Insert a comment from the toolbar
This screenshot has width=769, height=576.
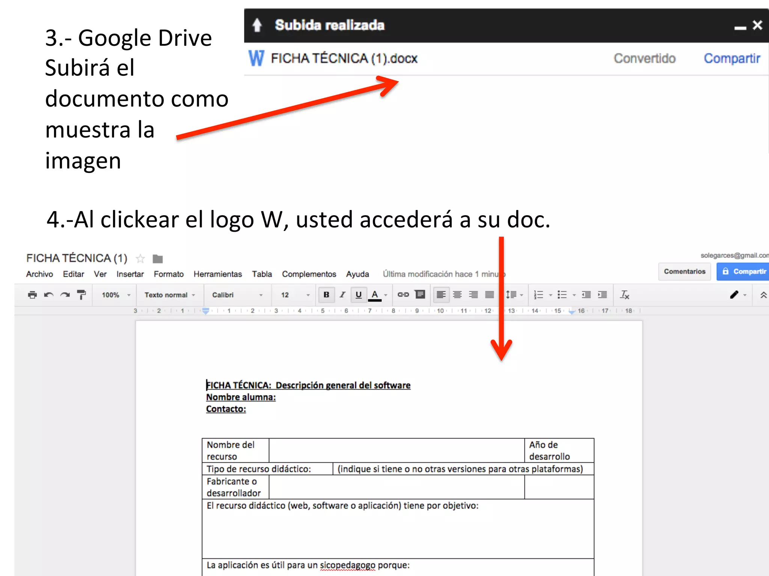(x=420, y=294)
